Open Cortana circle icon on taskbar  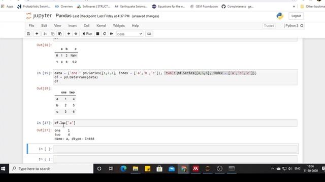pos(99,169)
